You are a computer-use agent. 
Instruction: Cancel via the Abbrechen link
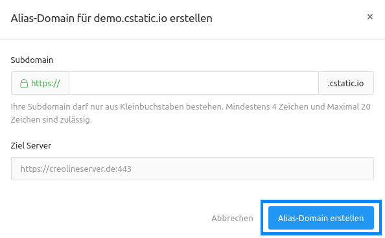coord(232,218)
